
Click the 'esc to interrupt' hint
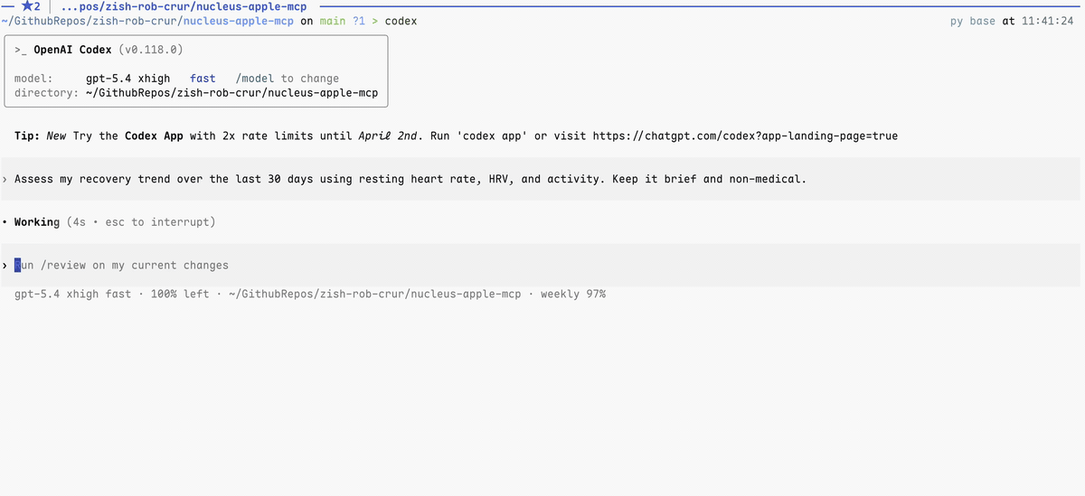click(156, 222)
